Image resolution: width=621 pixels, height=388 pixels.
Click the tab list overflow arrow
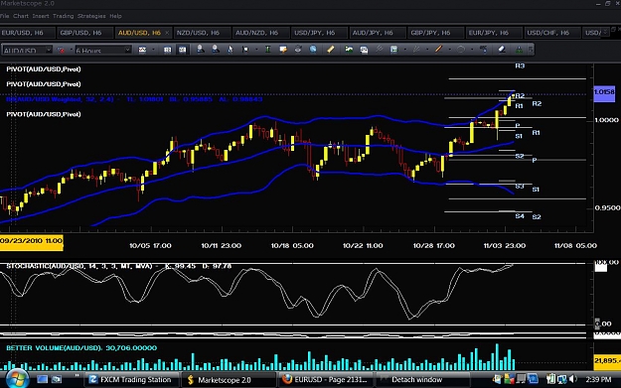click(605, 32)
